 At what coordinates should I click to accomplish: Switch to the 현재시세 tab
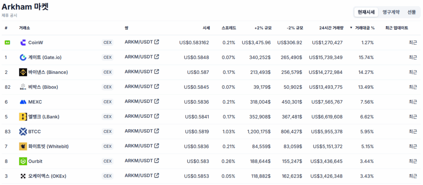(x=366, y=12)
